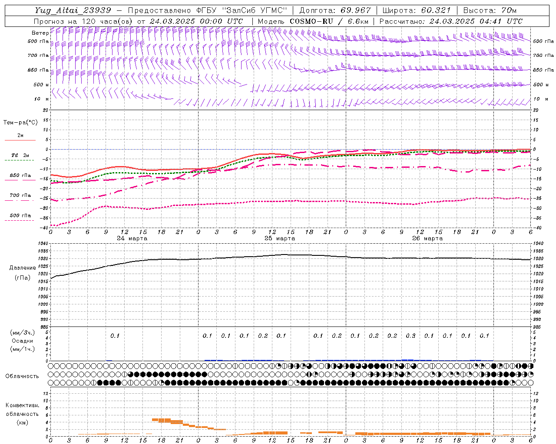Select the 850 гПа temperature legend label
Image resolution: width=556 pixels, height=444 pixels.
tap(20, 176)
